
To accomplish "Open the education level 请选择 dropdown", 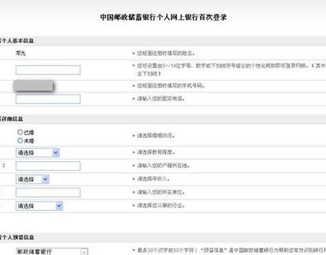I will 38,153.
